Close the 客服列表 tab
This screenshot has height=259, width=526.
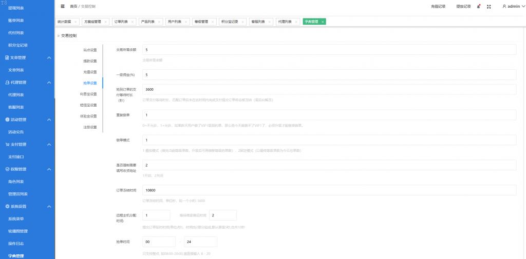click(270, 22)
